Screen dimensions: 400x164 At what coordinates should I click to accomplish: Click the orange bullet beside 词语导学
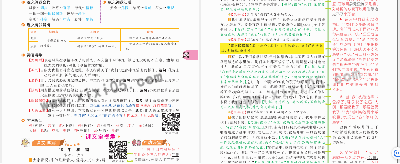pyautogui.click(x=23, y=55)
